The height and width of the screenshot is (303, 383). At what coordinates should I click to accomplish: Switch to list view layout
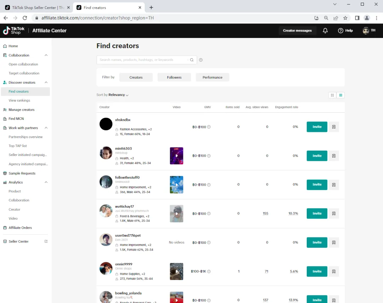(340, 95)
